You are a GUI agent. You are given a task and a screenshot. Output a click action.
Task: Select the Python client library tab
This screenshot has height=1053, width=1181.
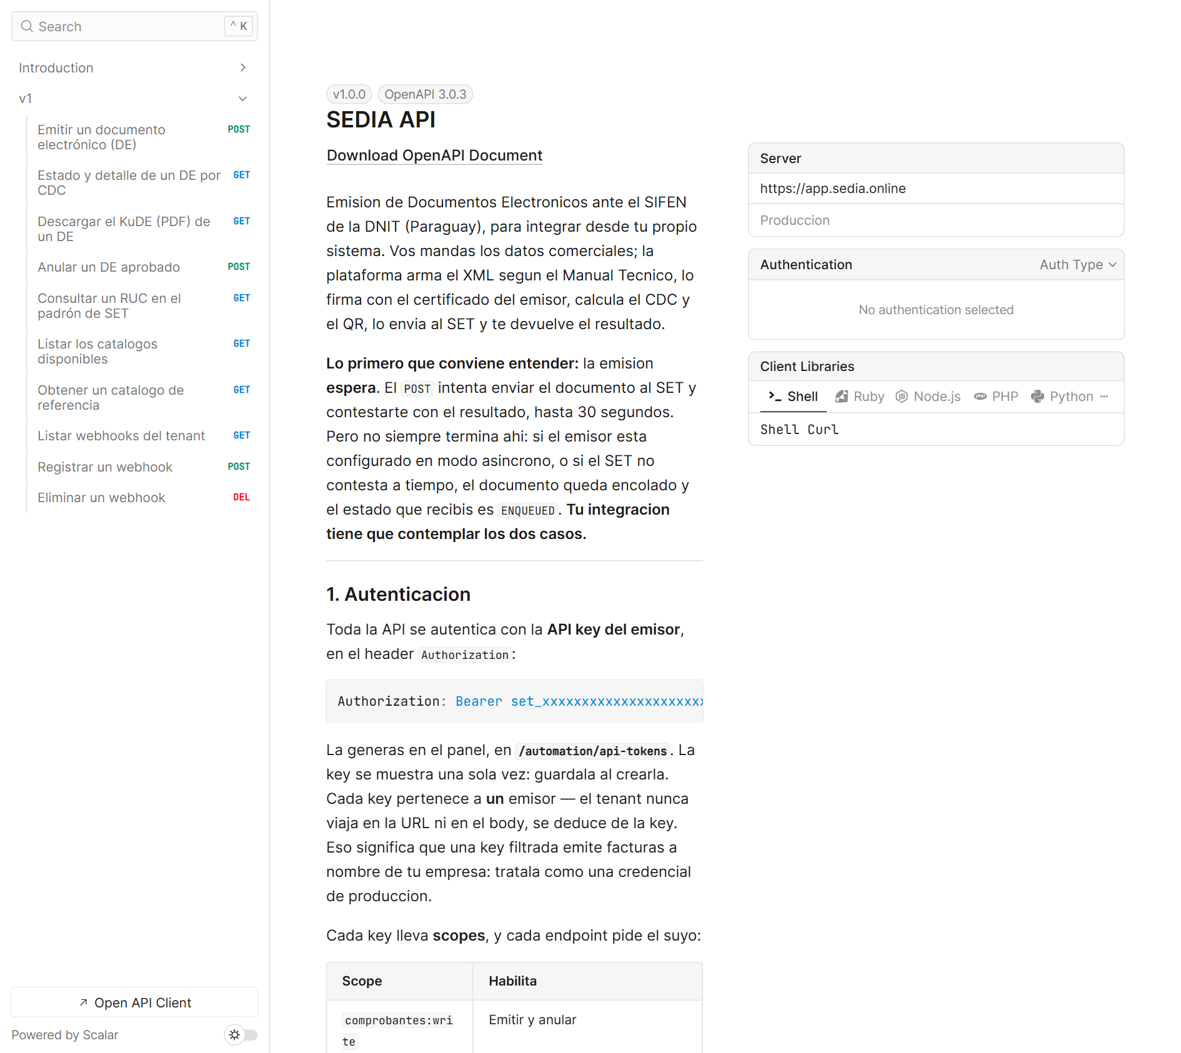1062,397
